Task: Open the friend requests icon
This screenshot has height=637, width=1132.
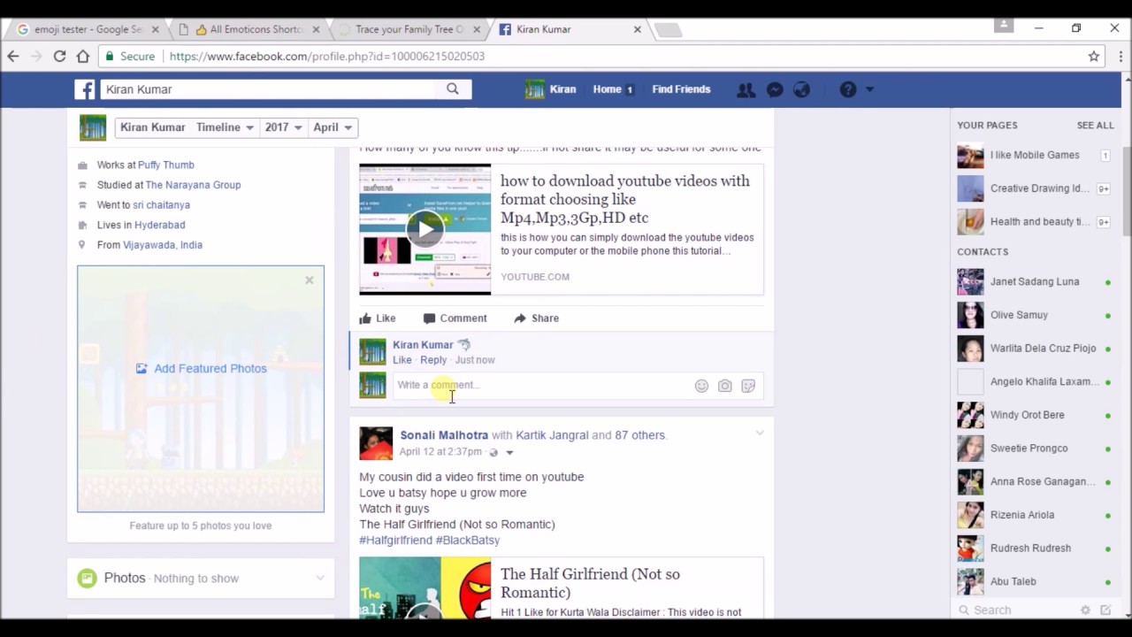Action: pos(746,88)
